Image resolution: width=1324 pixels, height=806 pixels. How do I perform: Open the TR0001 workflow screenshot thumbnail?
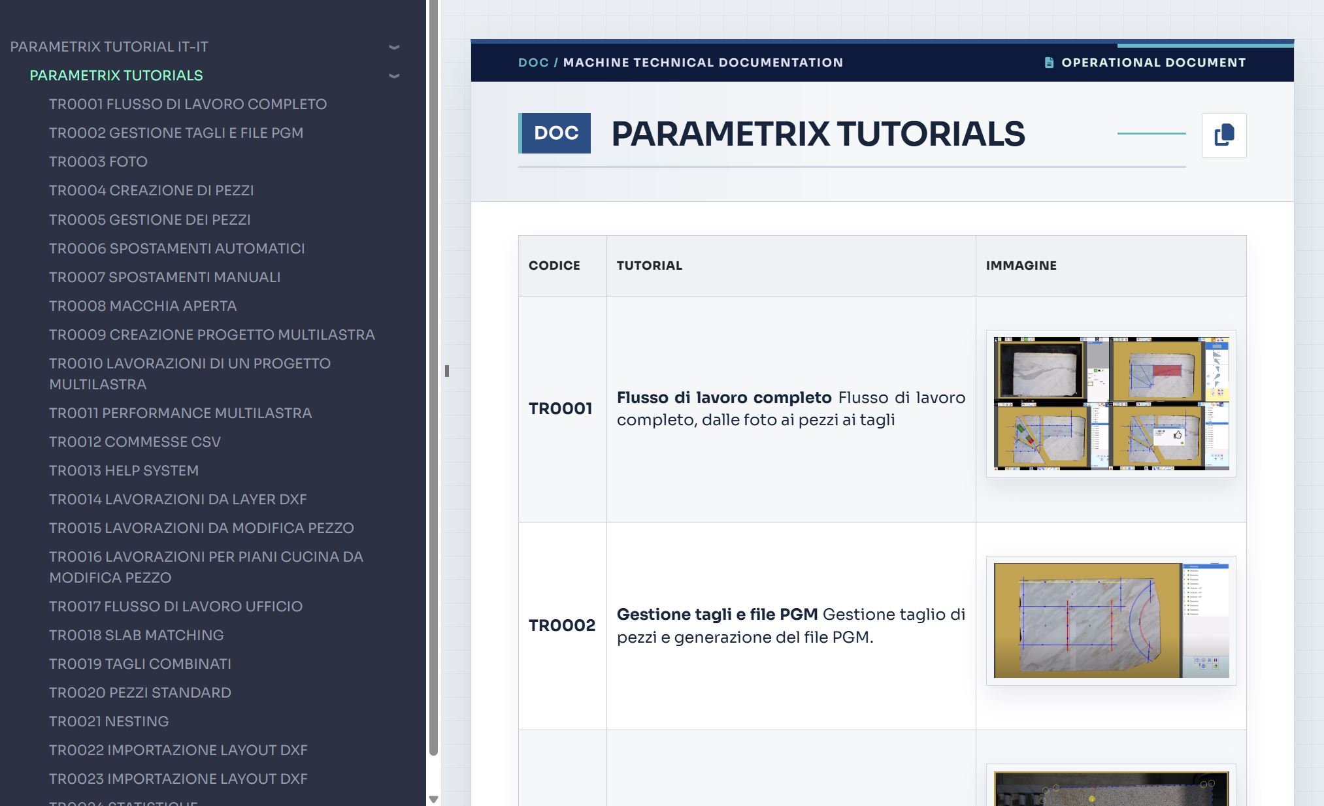point(1111,404)
